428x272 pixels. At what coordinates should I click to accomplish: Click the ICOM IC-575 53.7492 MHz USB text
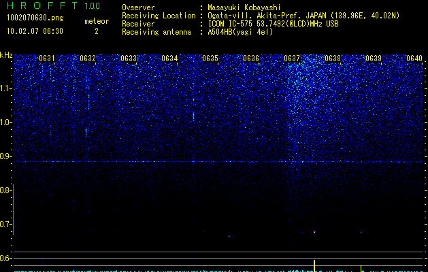pyautogui.click(x=273, y=24)
